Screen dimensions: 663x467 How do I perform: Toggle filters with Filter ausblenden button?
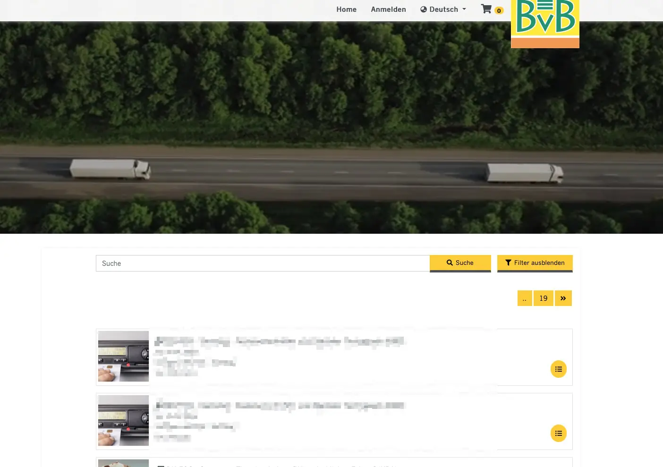[535, 263]
